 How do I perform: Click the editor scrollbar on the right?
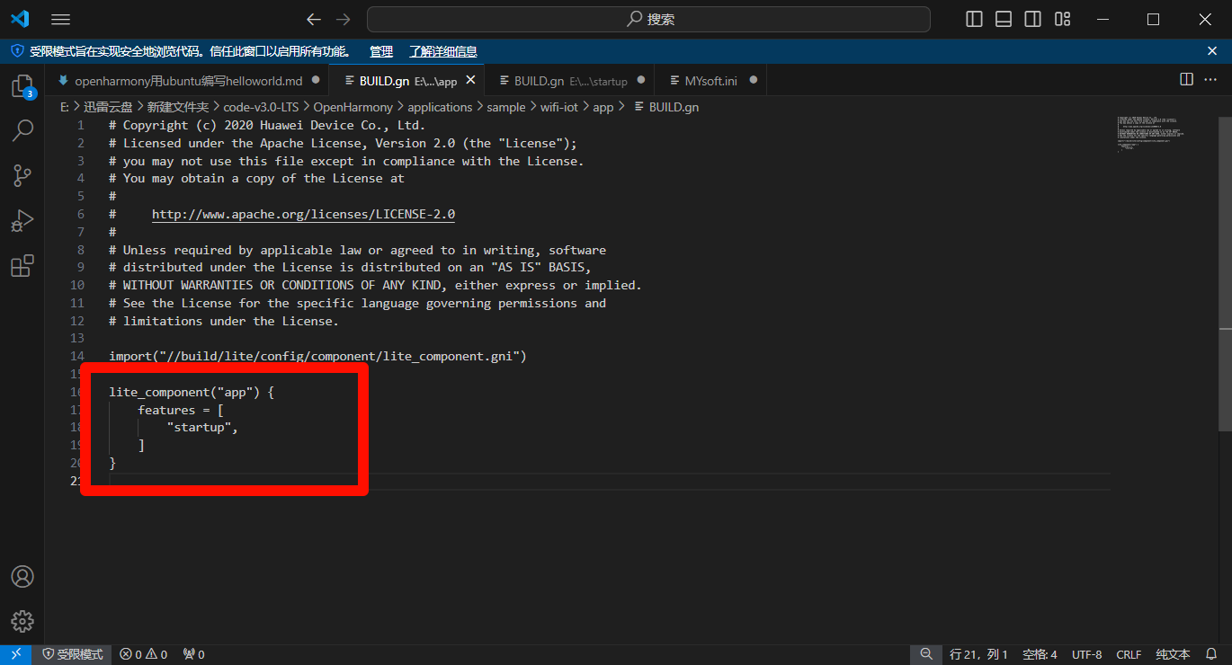1227,225
